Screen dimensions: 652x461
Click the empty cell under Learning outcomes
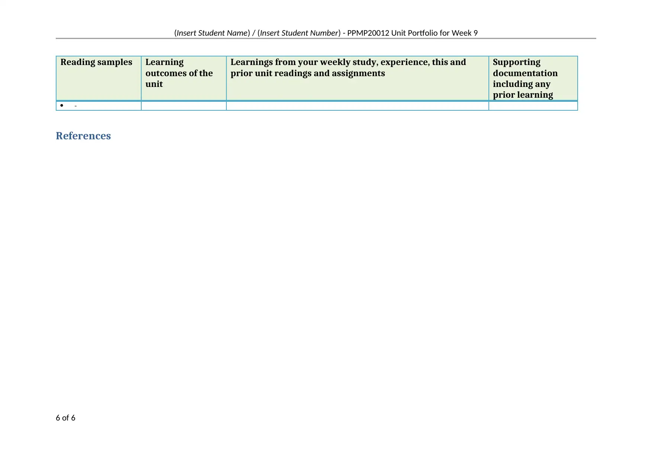point(184,106)
